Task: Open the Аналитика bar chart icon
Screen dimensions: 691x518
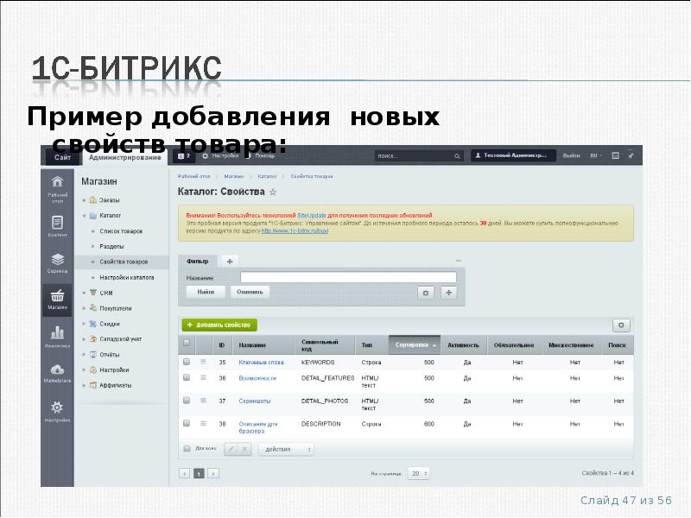Action: click(57, 332)
